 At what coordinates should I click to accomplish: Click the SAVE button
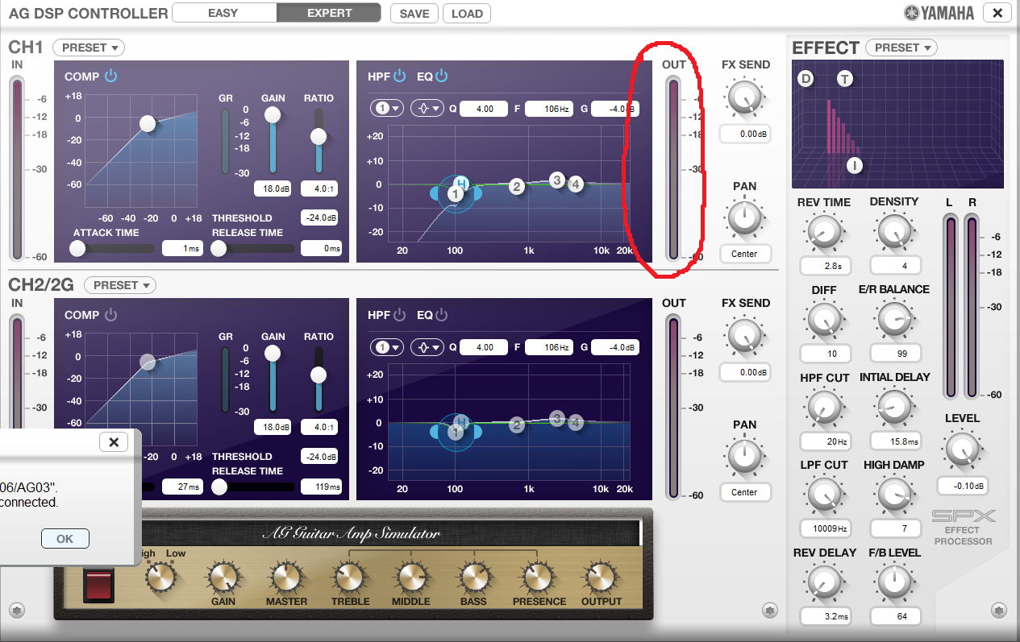tap(414, 14)
